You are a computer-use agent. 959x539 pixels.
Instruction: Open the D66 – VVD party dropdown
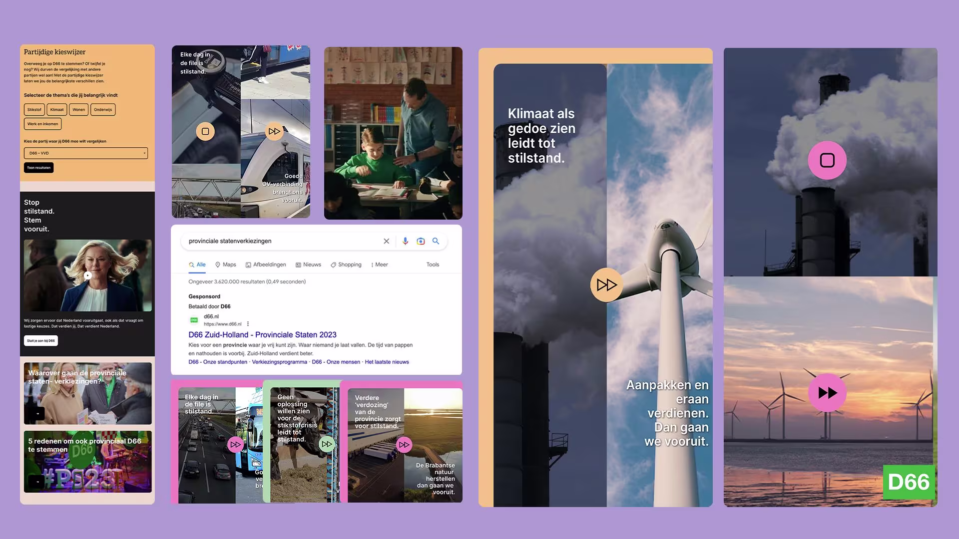coord(86,153)
